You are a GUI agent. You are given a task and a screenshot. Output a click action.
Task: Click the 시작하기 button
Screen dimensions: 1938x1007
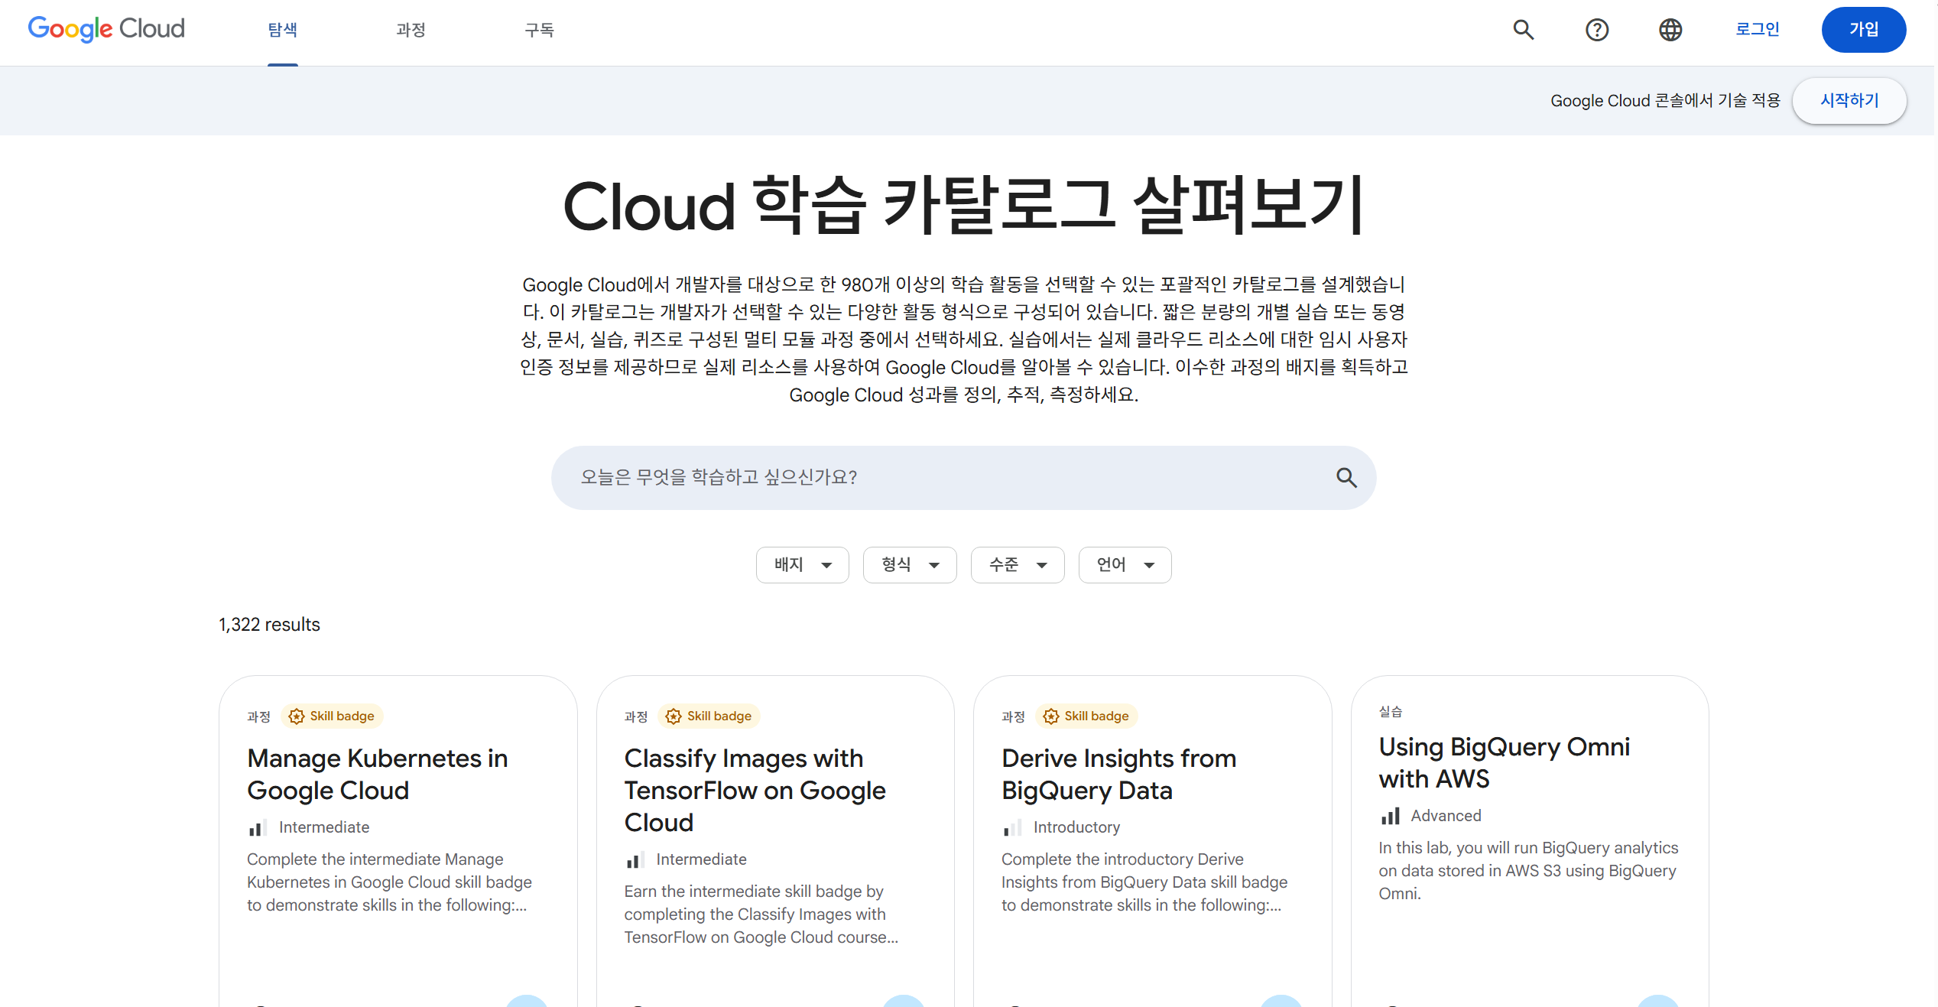pos(1849,100)
